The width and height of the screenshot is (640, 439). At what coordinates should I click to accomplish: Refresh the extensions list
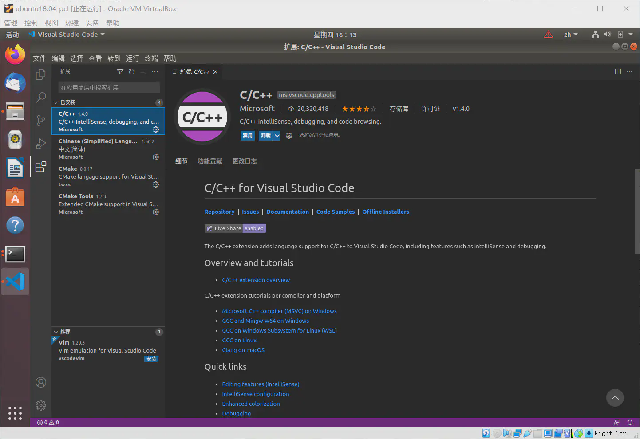(x=132, y=72)
